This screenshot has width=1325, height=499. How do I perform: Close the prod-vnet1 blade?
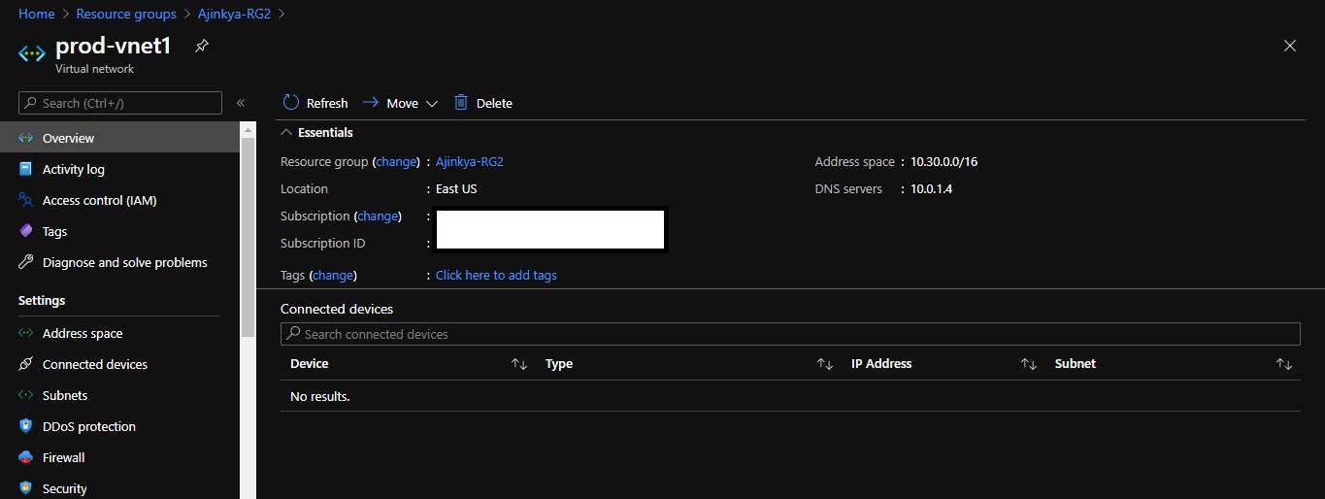[x=1290, y=46]
